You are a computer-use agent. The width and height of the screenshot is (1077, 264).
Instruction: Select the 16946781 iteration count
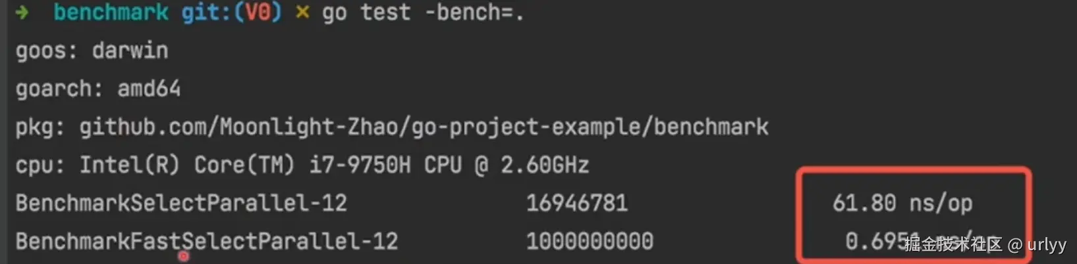(x=576, y=203)
